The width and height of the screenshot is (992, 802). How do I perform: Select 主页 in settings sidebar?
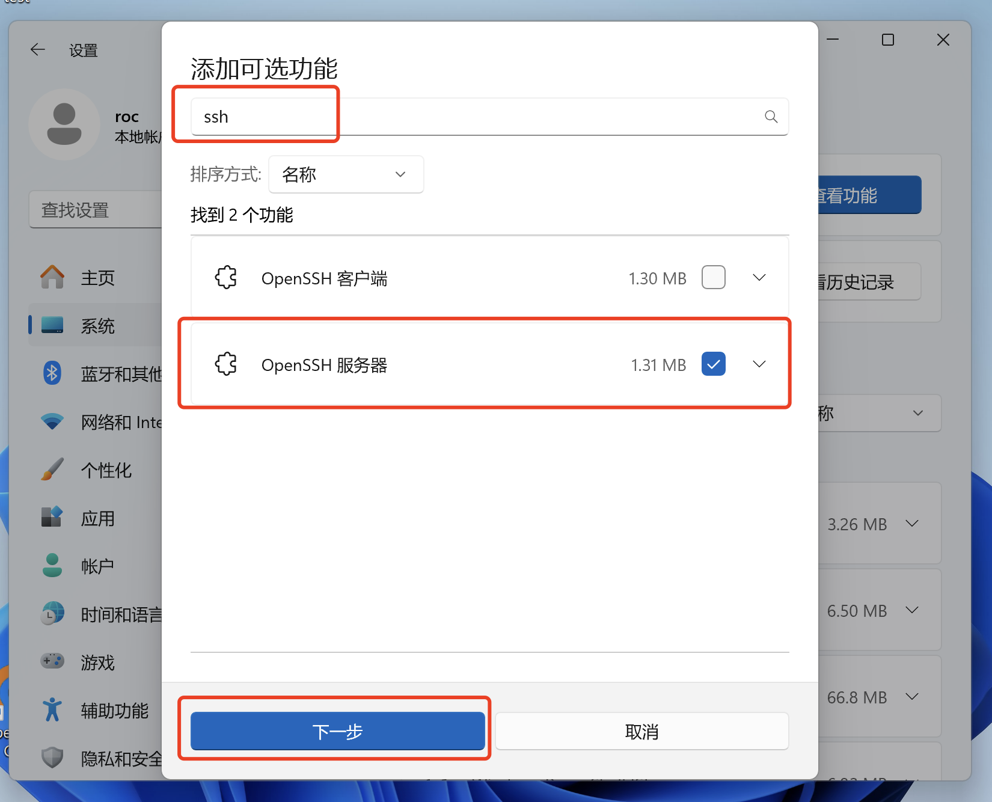tap(97, 278)
